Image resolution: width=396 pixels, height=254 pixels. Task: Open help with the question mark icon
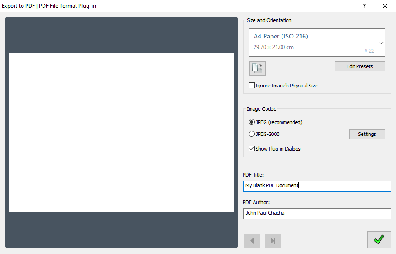click(364, 6)
